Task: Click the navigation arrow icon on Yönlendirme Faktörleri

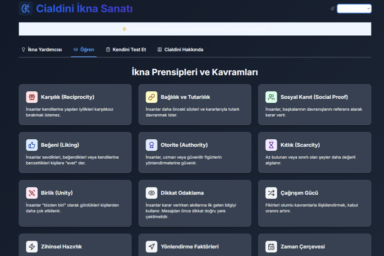Action: 151,247
